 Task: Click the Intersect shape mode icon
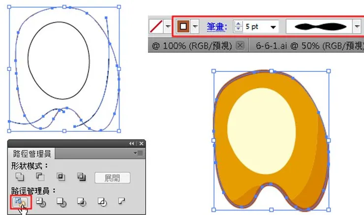click(x=61, y=177)
